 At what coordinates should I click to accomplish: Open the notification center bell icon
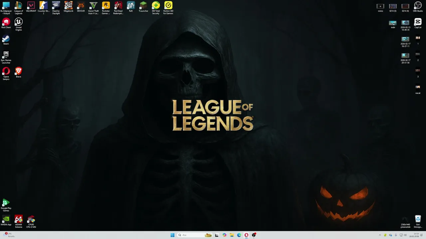[x=421, y=235]
